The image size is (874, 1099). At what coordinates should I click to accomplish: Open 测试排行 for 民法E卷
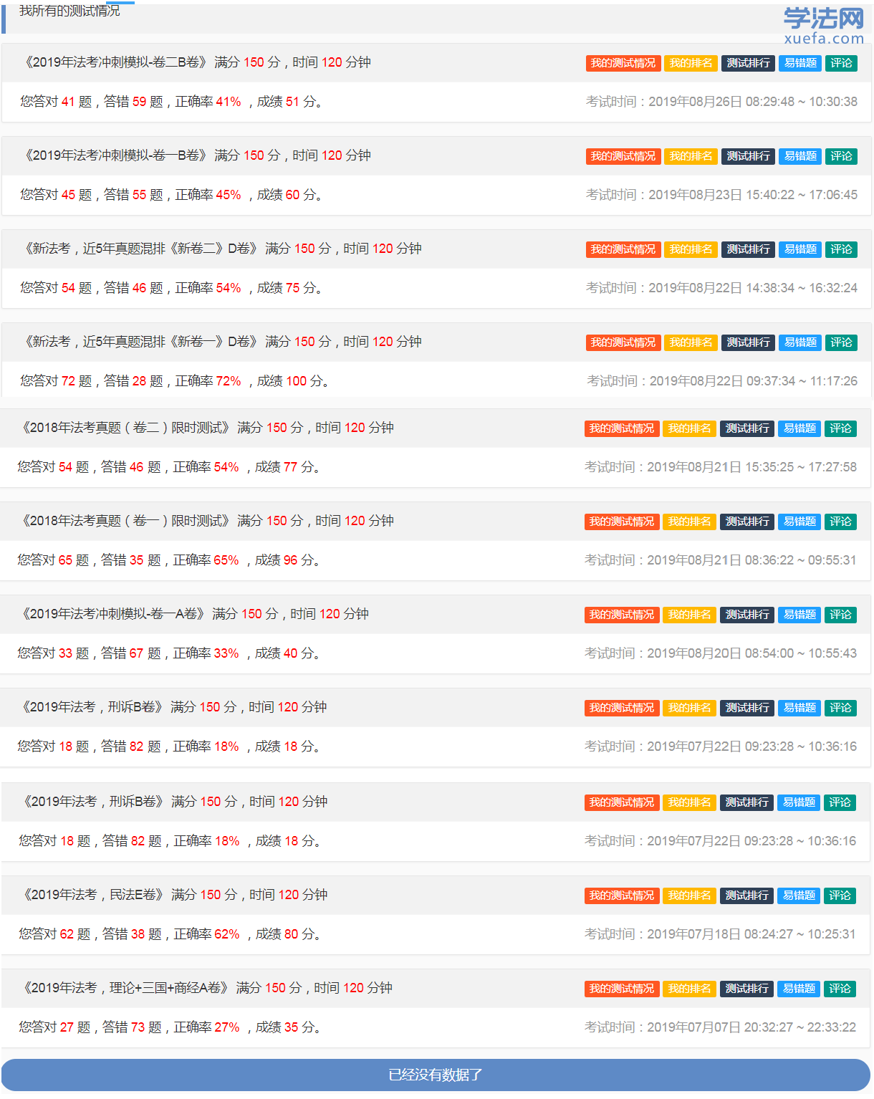[746, 896]
